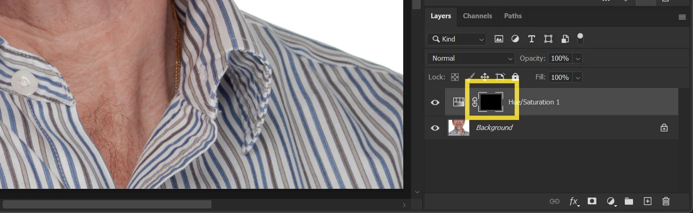Switch to the Paths tab
Image resolution: width=693 pixels, height=213 pixels.
[x=513, y=16]
